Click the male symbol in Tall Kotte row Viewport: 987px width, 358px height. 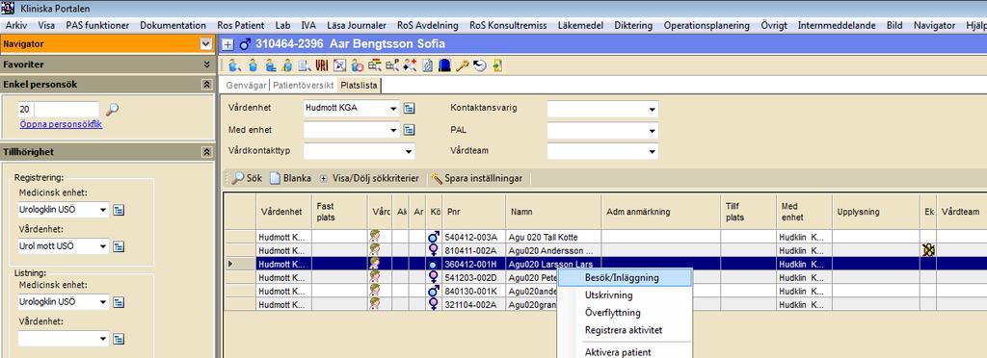point(433,237)
